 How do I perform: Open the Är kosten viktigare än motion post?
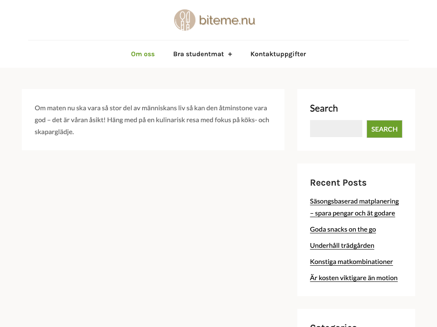pyautogui.click(x=353, y=278)
